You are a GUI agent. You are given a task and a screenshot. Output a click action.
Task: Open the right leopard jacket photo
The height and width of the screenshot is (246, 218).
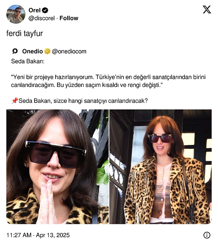(161, 167)
